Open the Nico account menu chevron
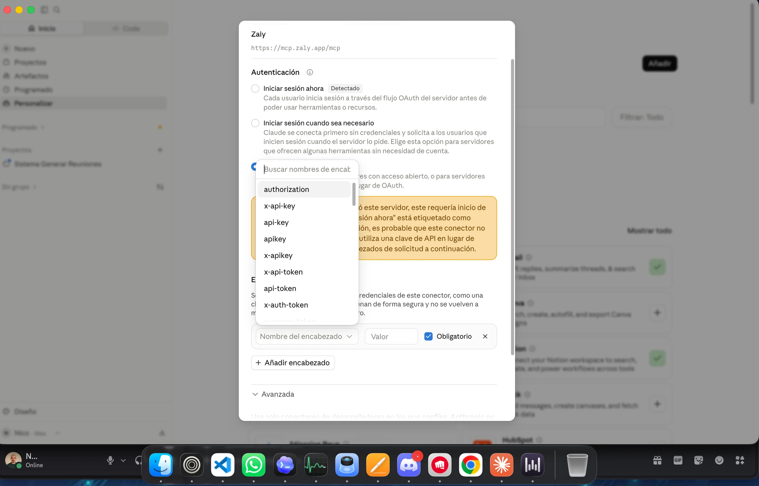 point(58,433)
